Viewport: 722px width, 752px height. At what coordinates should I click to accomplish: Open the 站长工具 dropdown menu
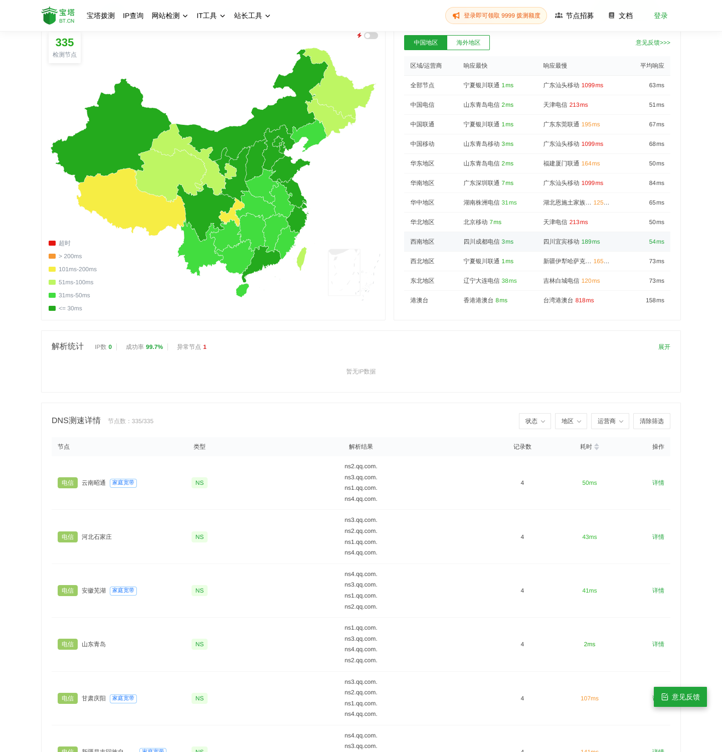pos(252,16)
